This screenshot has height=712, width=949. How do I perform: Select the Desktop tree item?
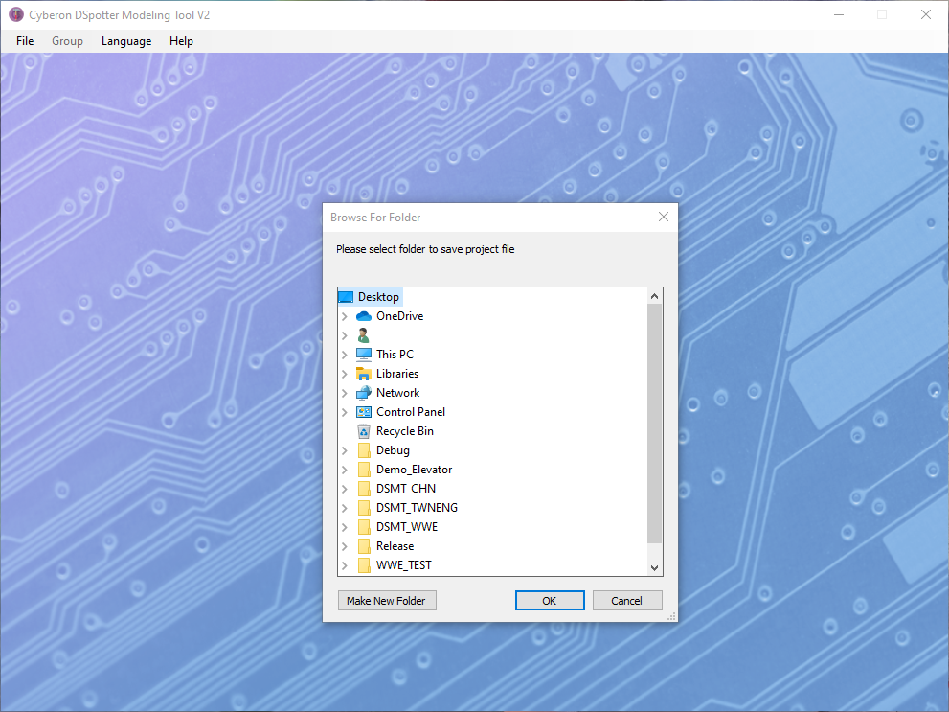coord(378,297)
